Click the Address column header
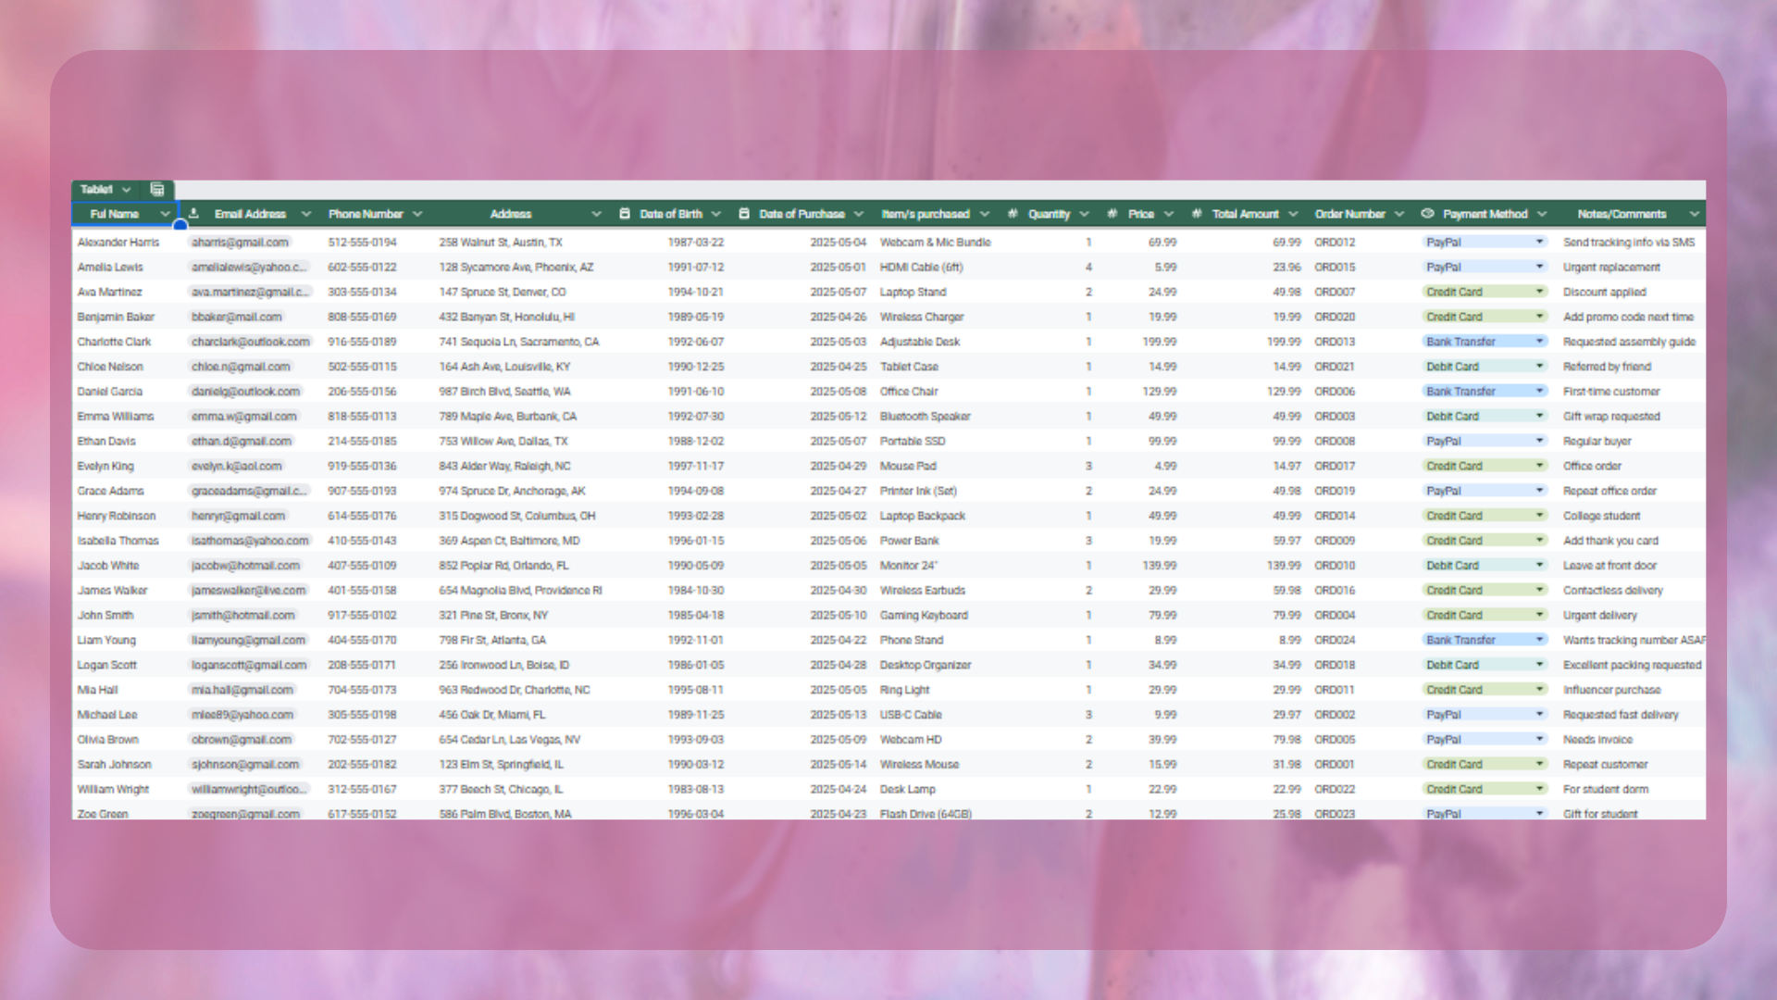Image resolution: width=1777 pixels, height=1000 pixels. tap(511, 214)
